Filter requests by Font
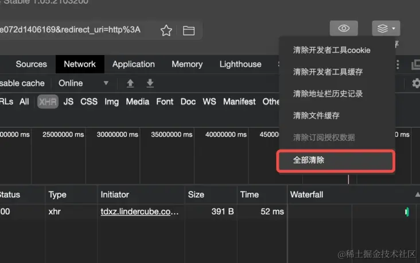Viewport: 420px width, 263px height. click(x=165, y=102)
